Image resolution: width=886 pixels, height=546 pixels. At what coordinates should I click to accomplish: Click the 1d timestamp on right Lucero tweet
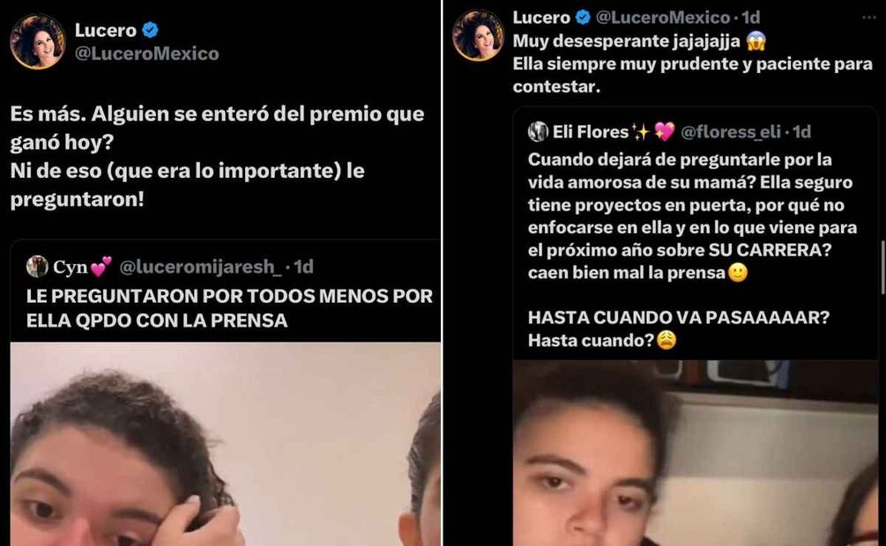(750, 18)
